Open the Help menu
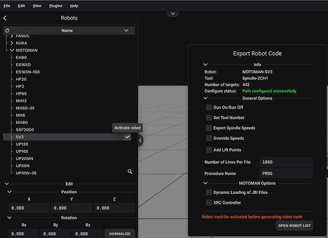 (74, 6)
